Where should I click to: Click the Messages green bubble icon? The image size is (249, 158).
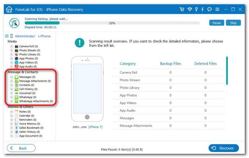17,77
